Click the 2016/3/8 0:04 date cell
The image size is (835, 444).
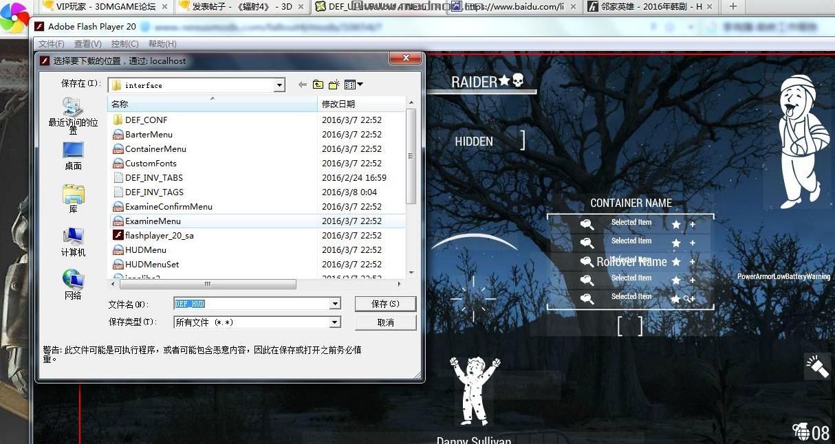click(x=349, y=192)
